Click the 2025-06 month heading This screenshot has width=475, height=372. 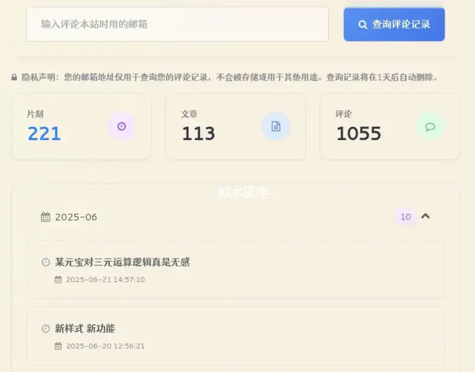pyautogui.click(x=76, y=217)
